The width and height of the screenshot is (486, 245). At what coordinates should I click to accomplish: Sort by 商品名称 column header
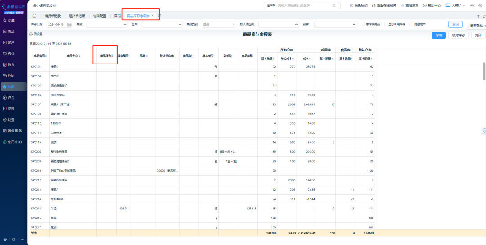tap(73, 56)
